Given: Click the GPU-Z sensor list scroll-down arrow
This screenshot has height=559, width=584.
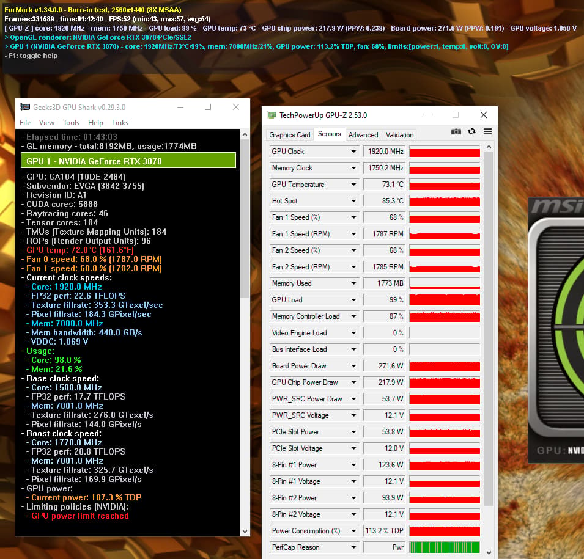Looking at the screenshot, I should (x=489, y=553).
